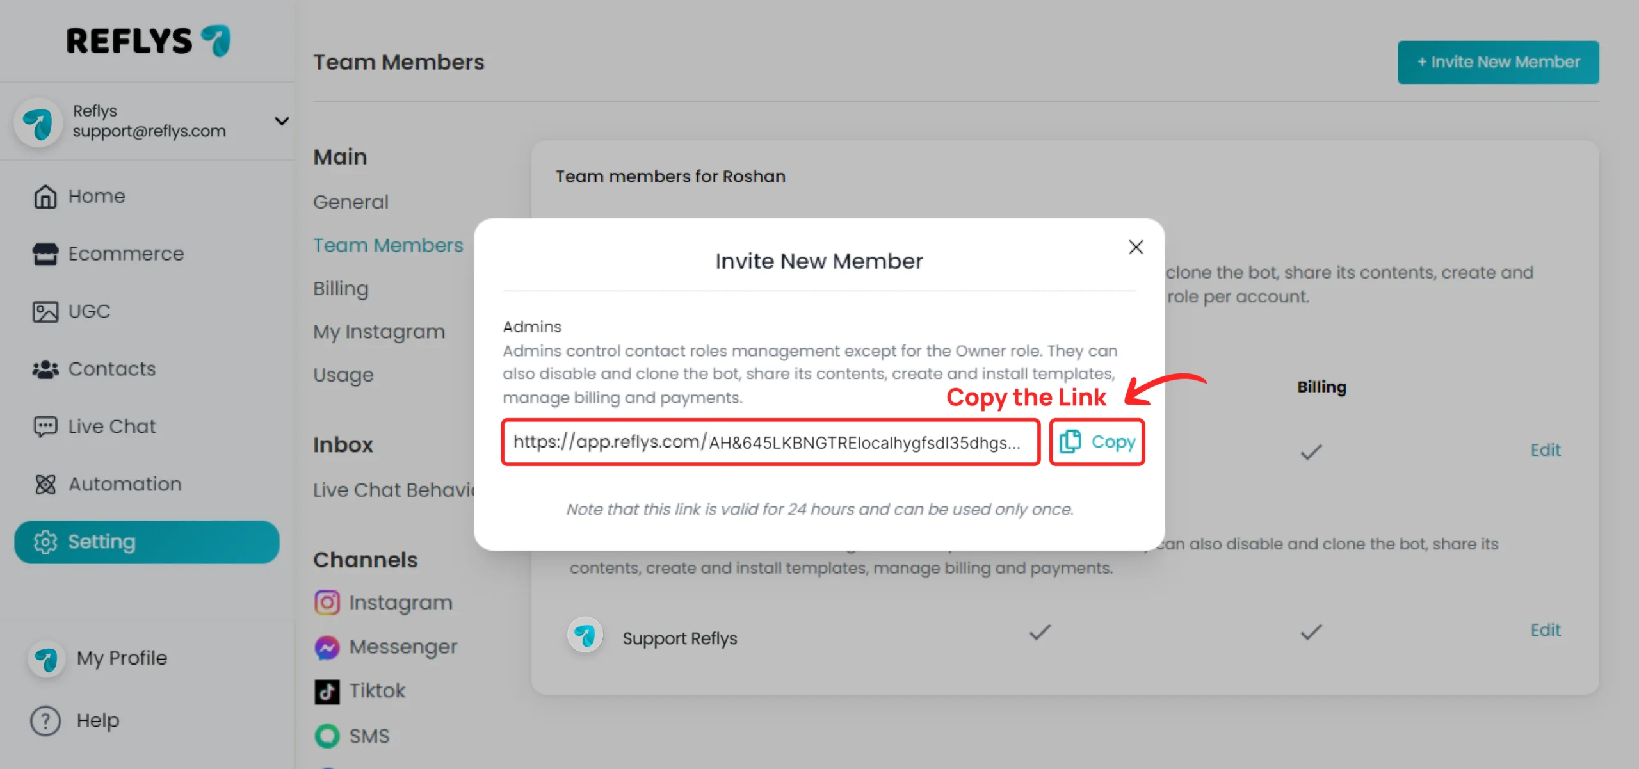1639x769 pixels.
Task: Click the Live Chat bubble icon
Action: coord(45,427)
